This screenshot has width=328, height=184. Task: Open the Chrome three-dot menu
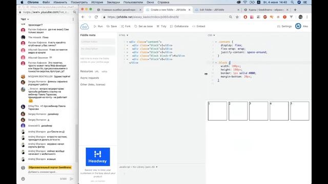[307, 17]
